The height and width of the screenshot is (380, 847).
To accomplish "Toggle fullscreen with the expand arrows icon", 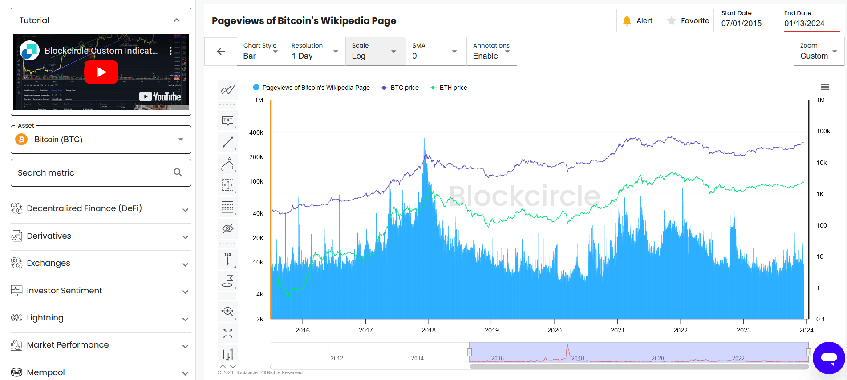I will 227,333.
